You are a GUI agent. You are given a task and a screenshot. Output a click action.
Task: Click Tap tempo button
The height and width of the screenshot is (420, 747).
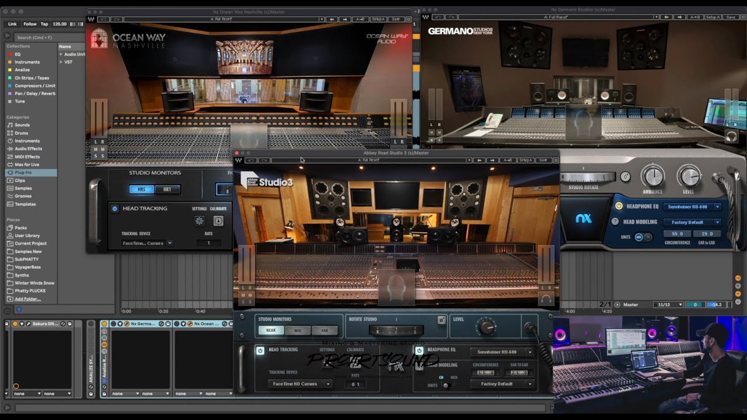[x=44, y=24]
